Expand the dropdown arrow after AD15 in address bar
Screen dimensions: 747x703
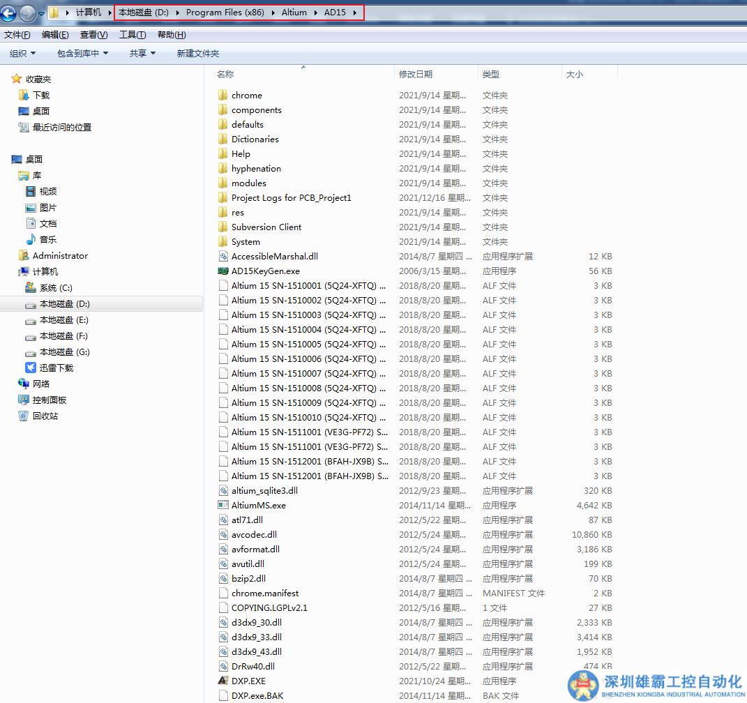(356, 13)
